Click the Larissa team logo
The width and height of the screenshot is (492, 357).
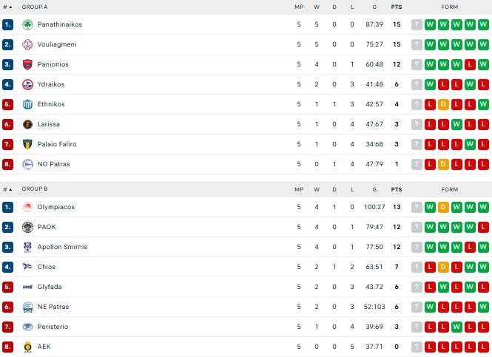point(28,124)
